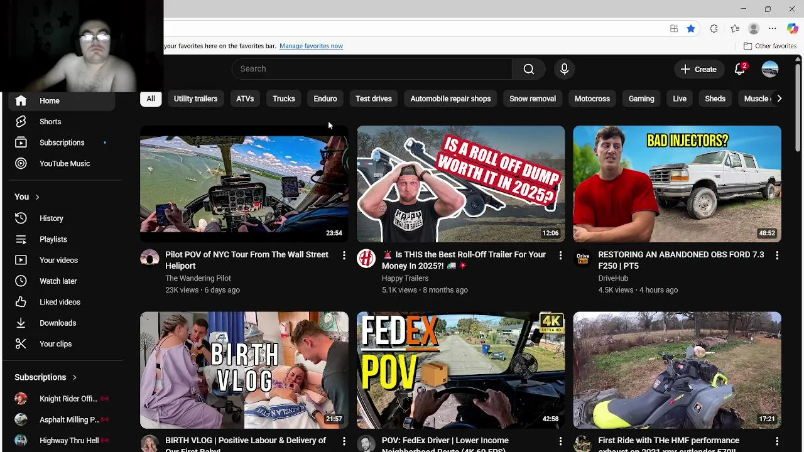Click 'The Wandering Pilot' channel name
Screen dimensions: 804x452
pyautogui.click(x=198, y=278)
